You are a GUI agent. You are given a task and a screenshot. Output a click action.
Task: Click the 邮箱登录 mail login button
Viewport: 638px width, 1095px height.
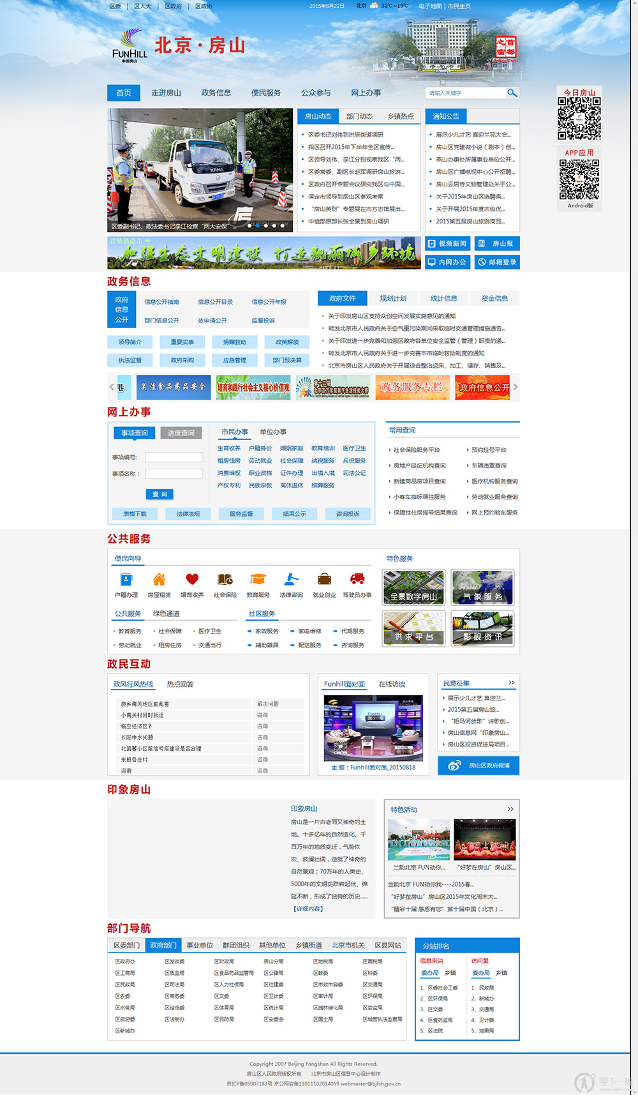497,262
